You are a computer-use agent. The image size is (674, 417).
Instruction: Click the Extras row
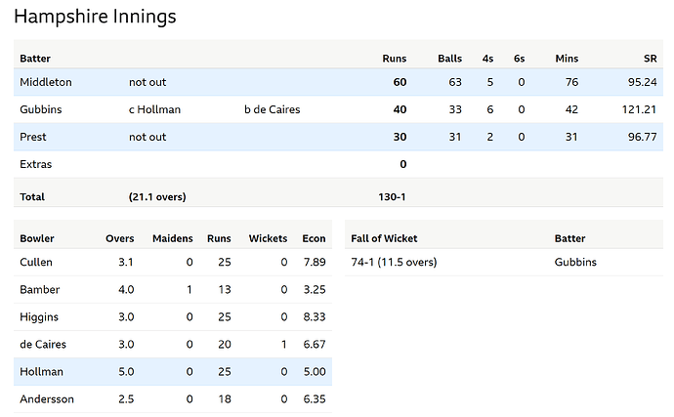click(x=36, y=164)
